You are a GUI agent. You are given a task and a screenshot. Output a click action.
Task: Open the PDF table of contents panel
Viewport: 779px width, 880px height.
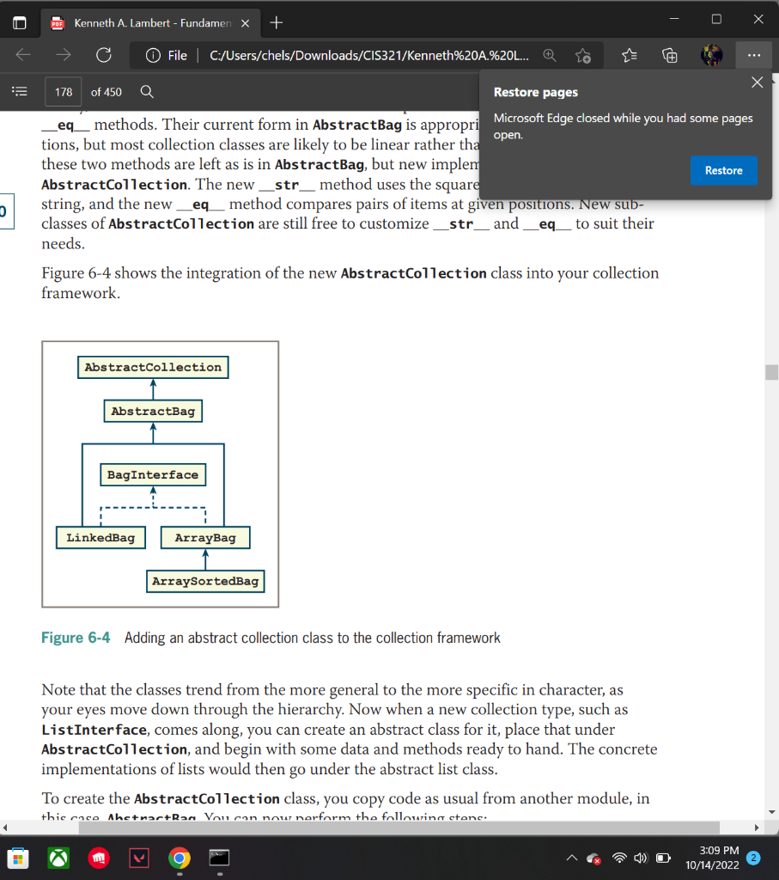tap(19, 91)
